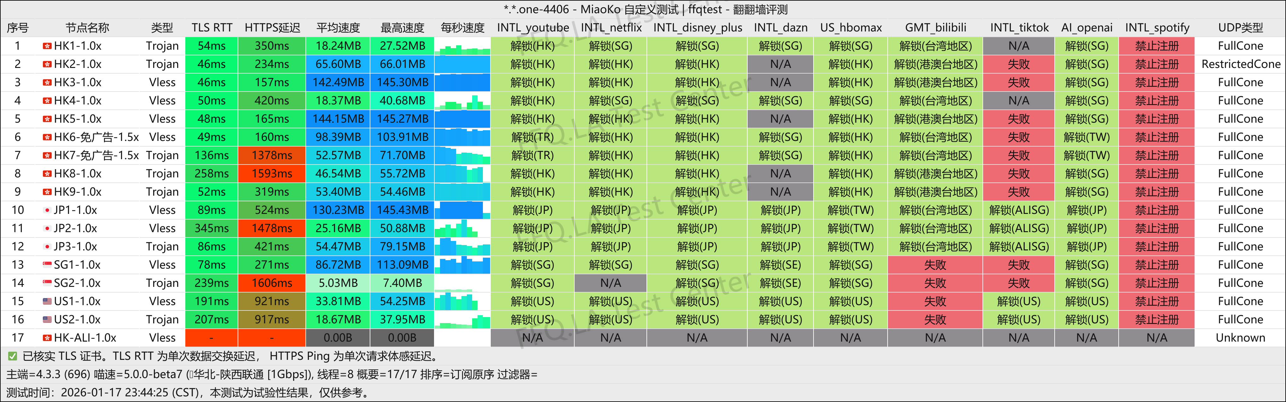
Task: Click the US flag beside US2-1.0x
Action: (47, 319)
